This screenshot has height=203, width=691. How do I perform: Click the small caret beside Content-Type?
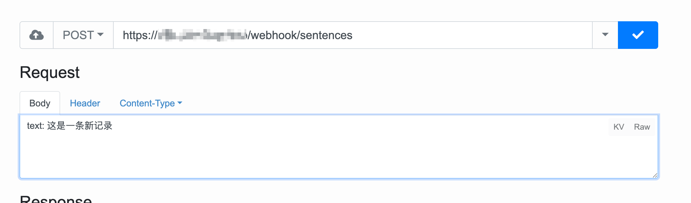pos(180,103)
